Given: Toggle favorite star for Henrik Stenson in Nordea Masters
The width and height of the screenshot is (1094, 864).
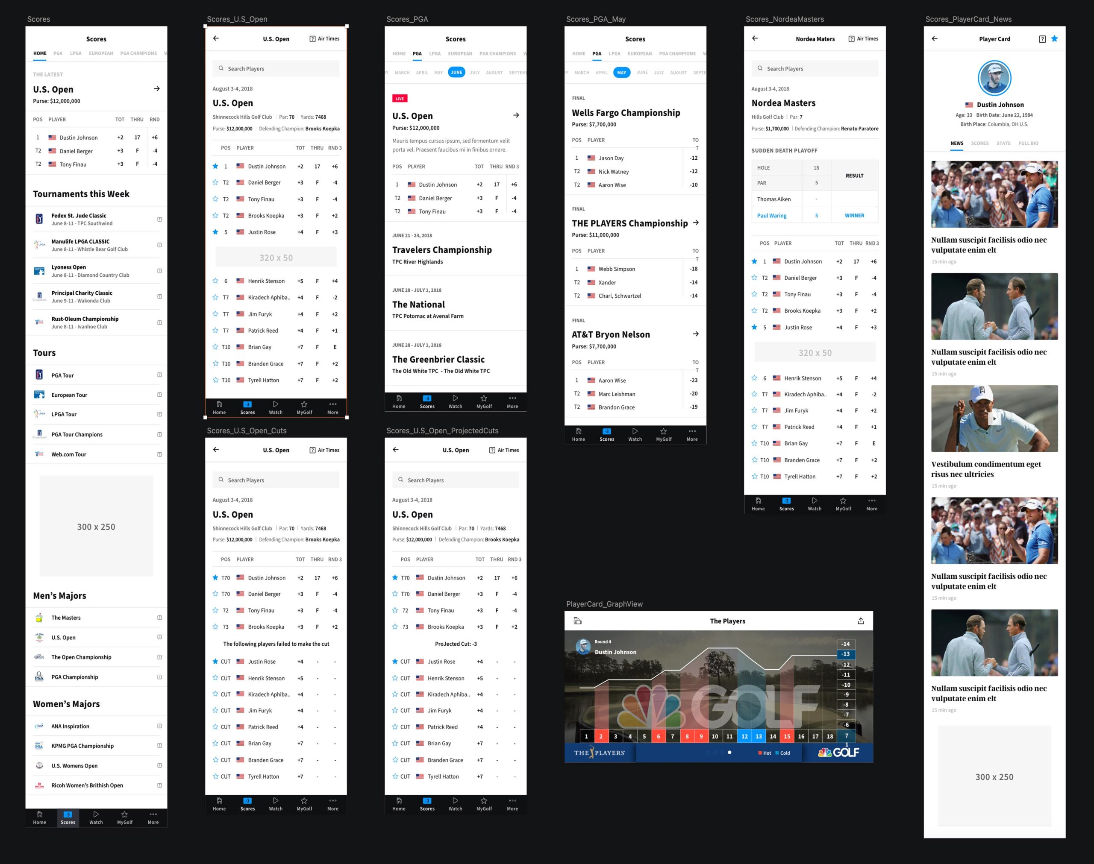Looking at the screenshot, I should pyautogui.click(x=754, y=378).
